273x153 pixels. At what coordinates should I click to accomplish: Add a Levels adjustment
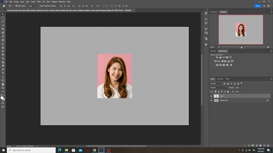coord(221,57)
